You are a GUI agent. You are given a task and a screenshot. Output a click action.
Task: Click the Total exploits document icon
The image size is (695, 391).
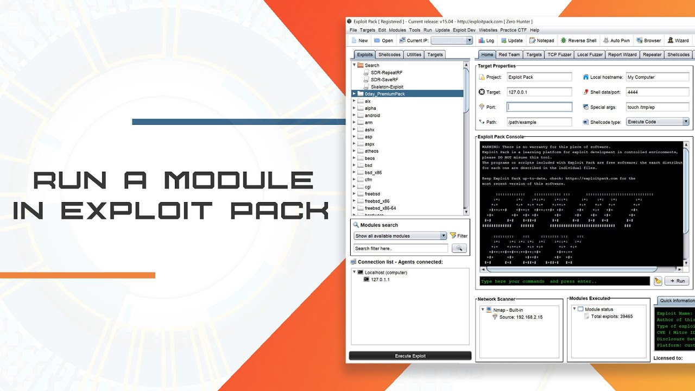pyautogui.click(x=586, y=316)
